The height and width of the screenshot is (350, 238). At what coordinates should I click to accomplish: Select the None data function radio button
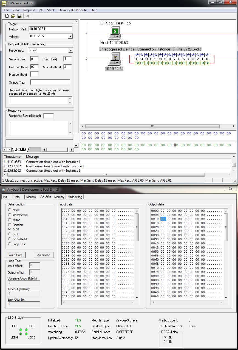pyautogui.click(x=10, y=210)
